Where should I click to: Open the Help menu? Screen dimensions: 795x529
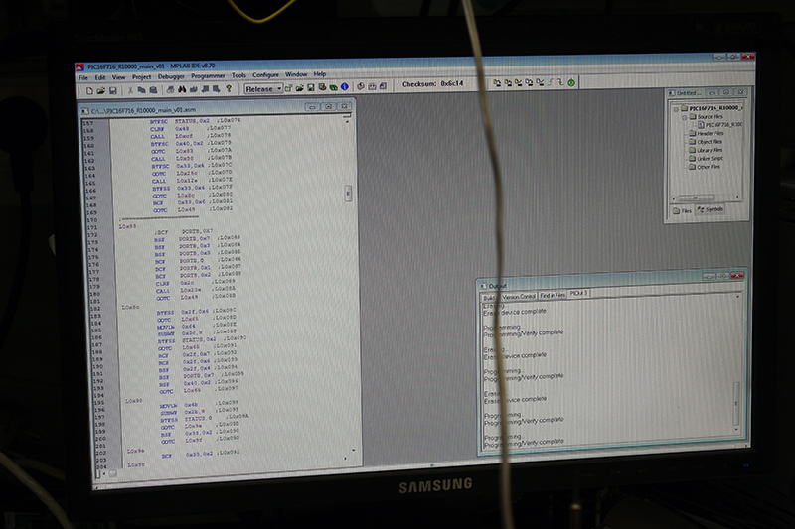[320, 73]
